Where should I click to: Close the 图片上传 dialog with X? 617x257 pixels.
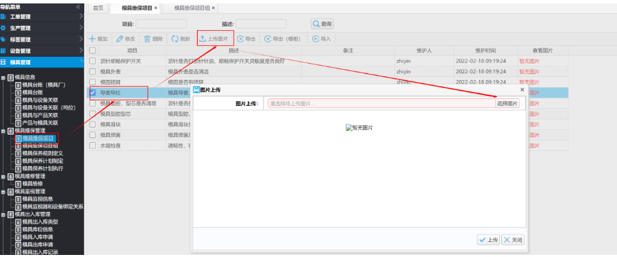pos(522,90)
